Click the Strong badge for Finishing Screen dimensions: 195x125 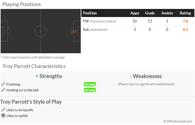[x=90, y=84]
